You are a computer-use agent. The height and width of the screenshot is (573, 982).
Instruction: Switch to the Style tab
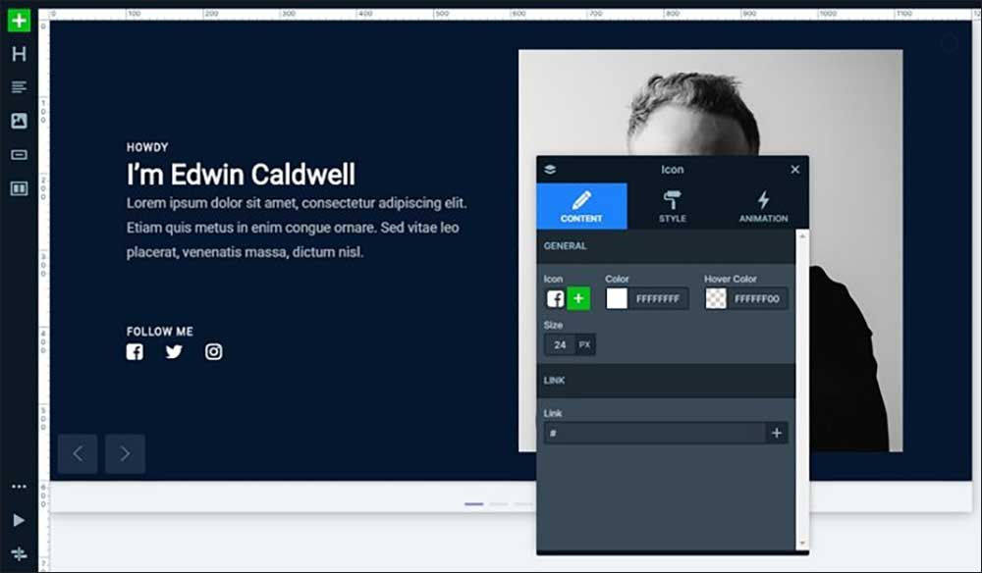(x=673, y=206)
